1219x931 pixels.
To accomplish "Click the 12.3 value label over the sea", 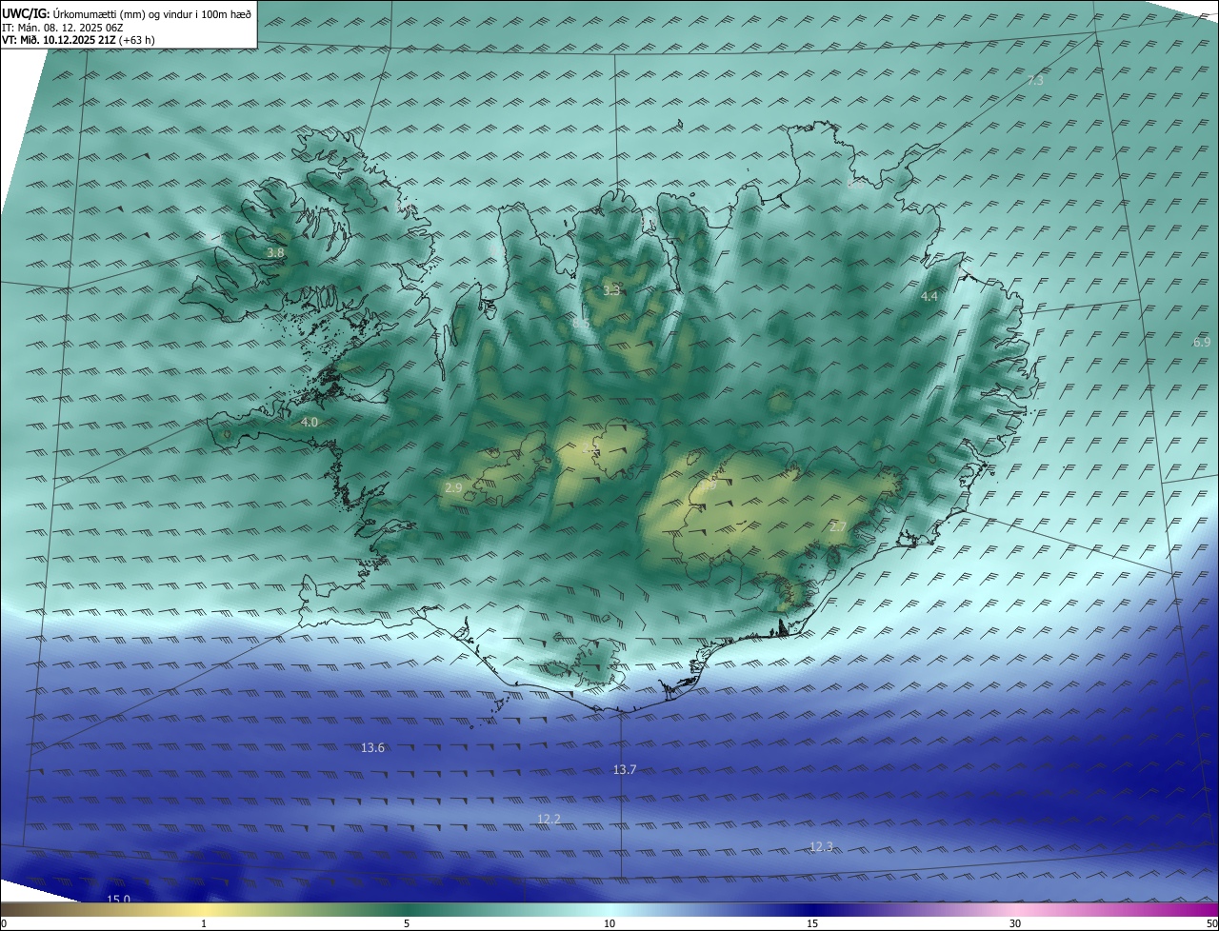I will 821,847.
